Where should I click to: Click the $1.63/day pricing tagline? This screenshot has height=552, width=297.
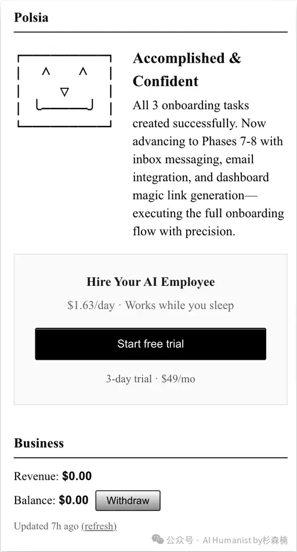150,305
